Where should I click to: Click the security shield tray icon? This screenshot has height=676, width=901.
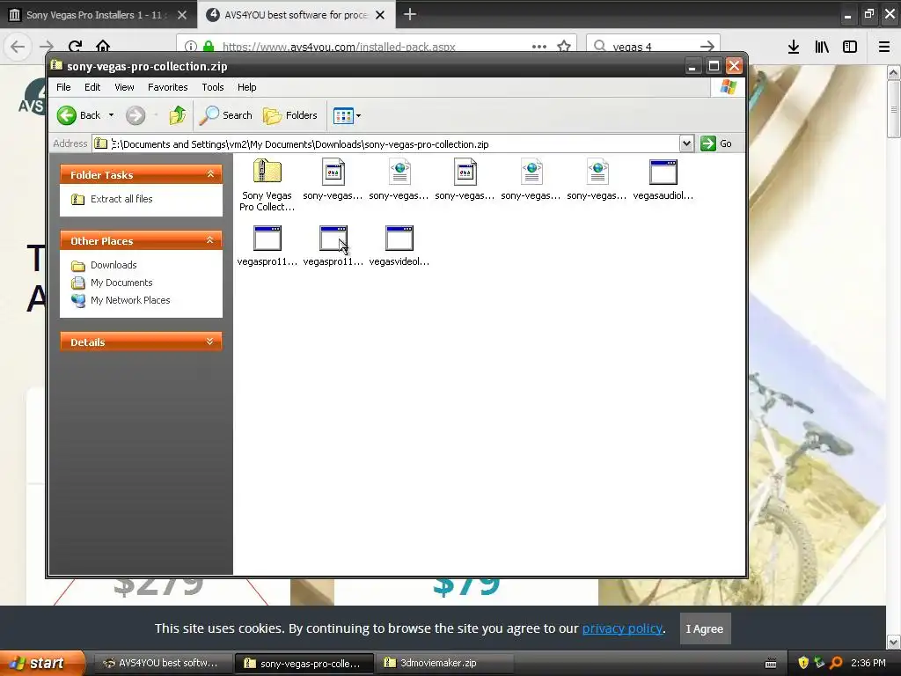click(802, 663)
